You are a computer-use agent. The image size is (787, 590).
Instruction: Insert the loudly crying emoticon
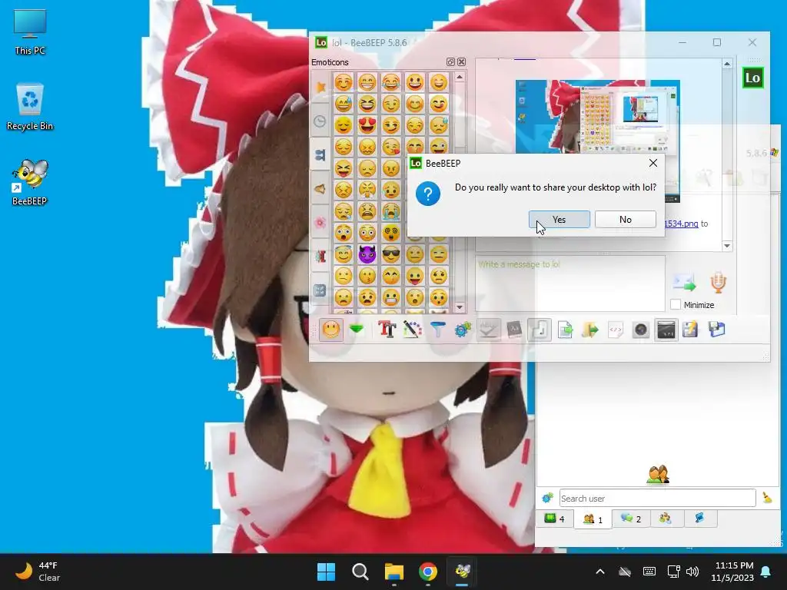pos(391,211)
